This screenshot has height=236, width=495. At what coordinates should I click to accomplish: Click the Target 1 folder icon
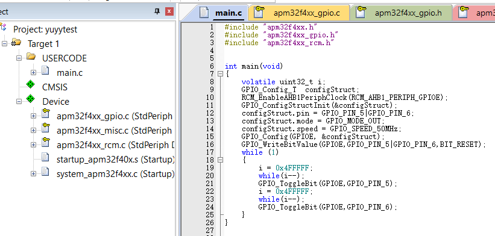coord(16,42)
